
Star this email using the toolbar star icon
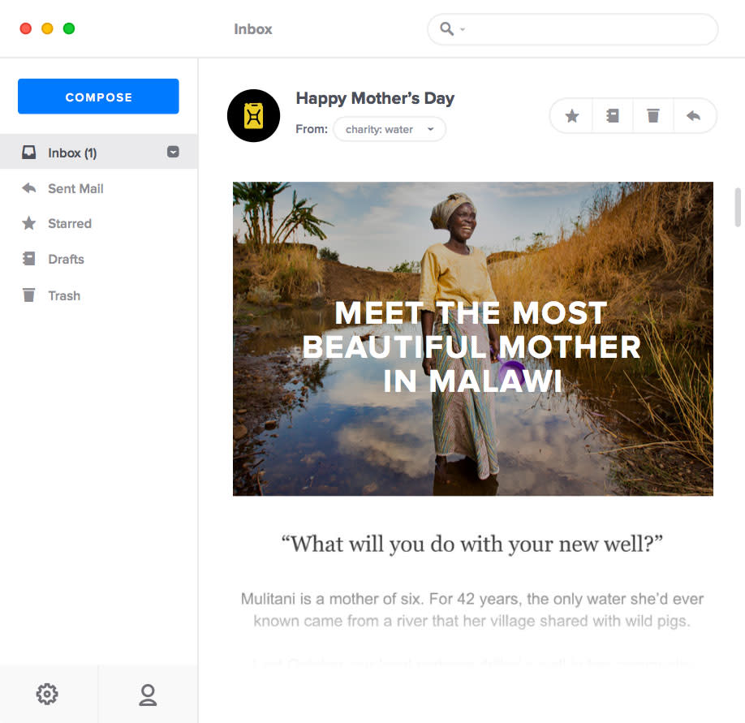571,116
